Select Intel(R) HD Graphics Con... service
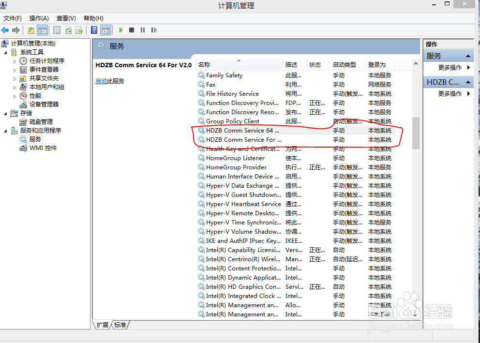This screenshot has height=343, width=480. 296,287
